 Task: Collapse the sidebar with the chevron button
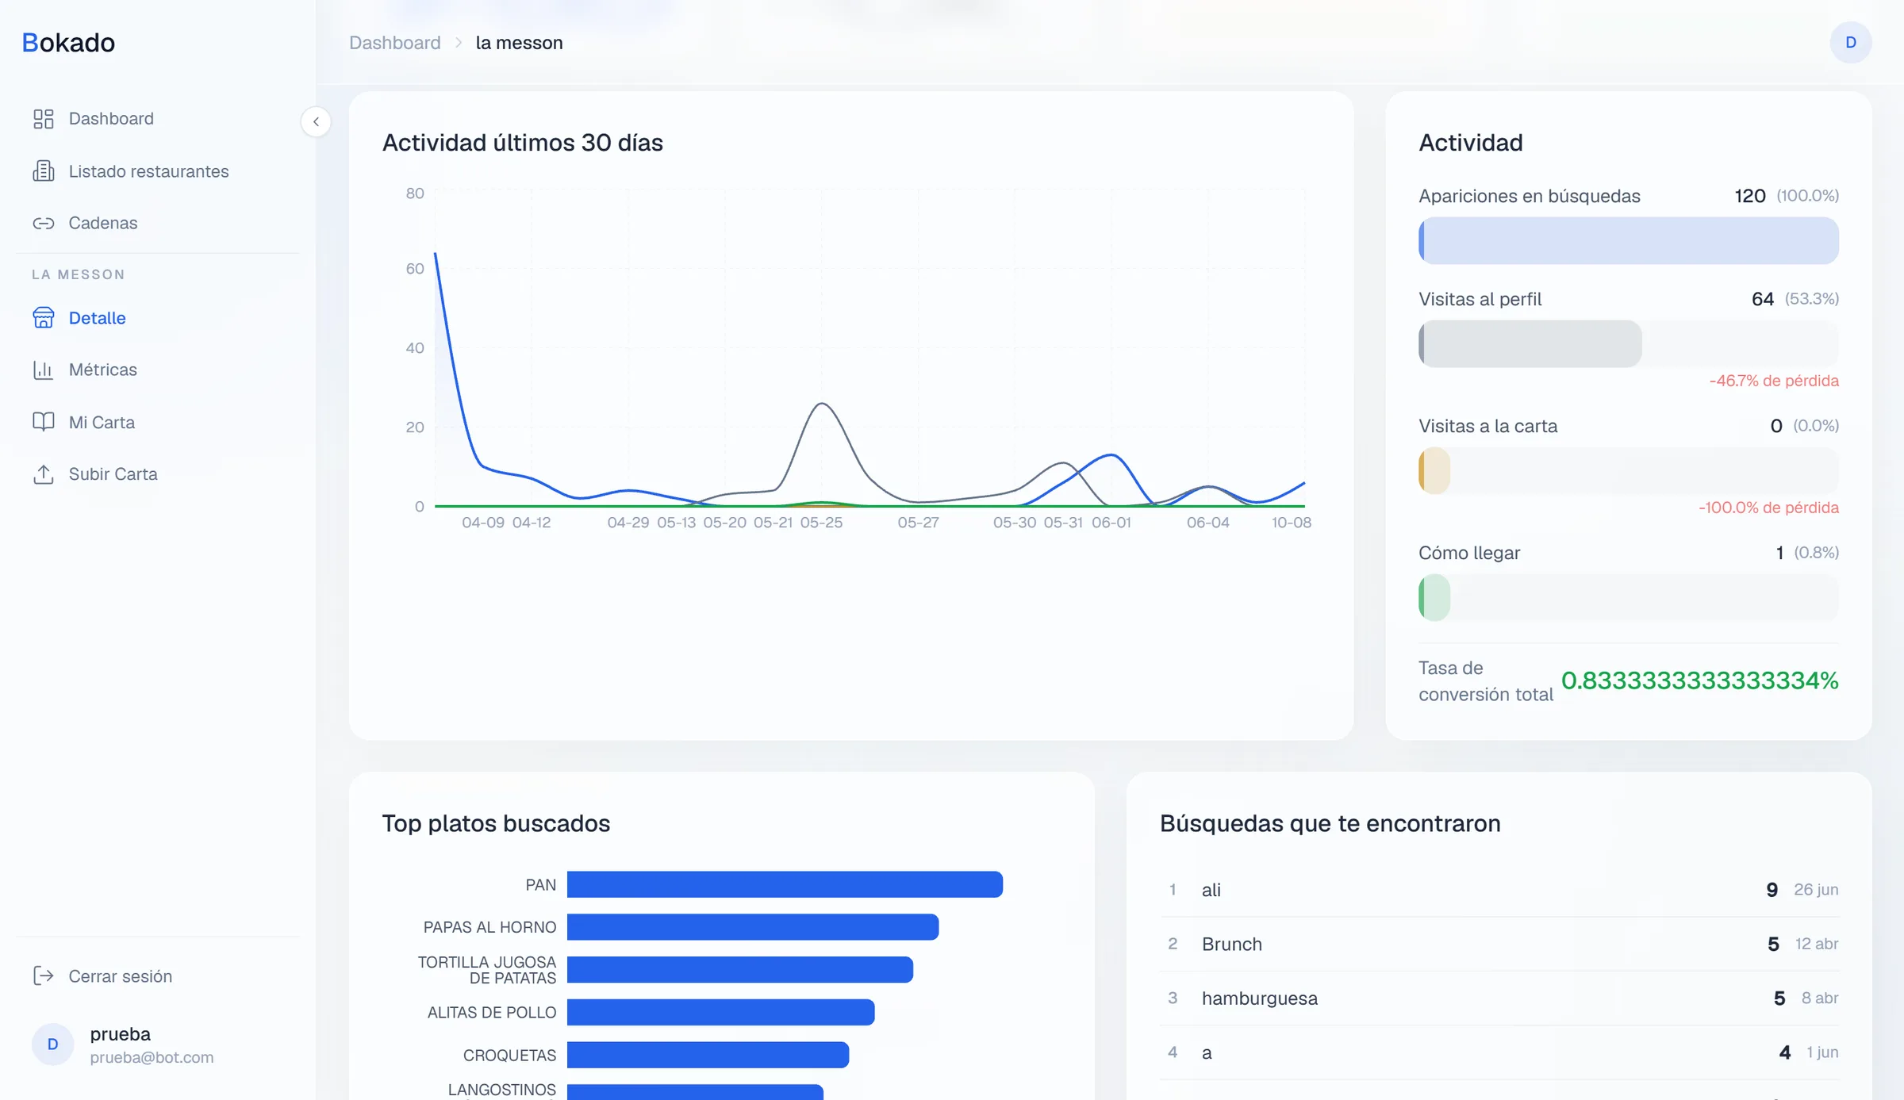point(316,122)
